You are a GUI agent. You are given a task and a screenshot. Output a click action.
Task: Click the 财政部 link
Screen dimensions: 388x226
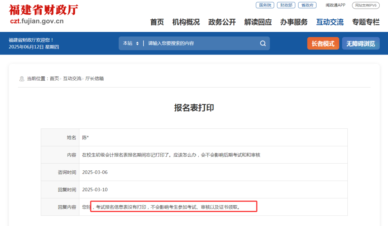pos(286,5)
